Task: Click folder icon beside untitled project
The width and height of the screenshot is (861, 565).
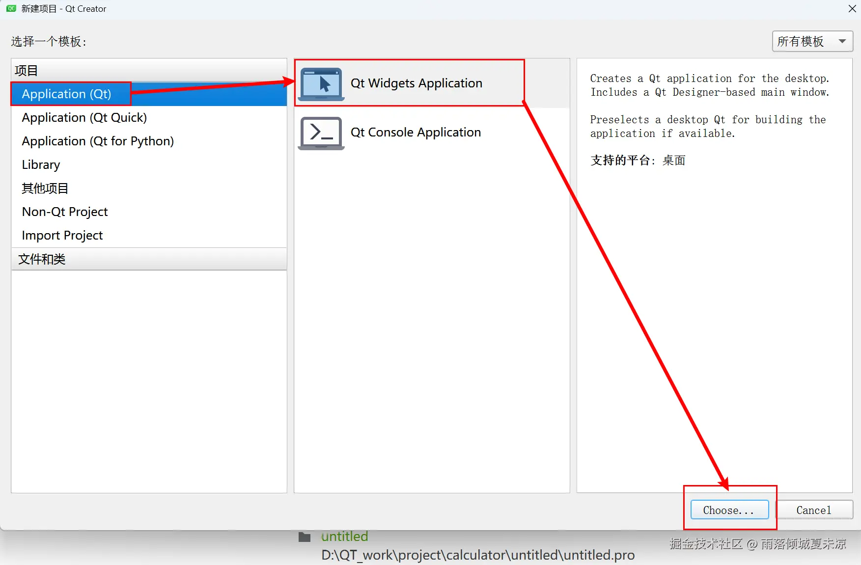Action: point(305,537)
